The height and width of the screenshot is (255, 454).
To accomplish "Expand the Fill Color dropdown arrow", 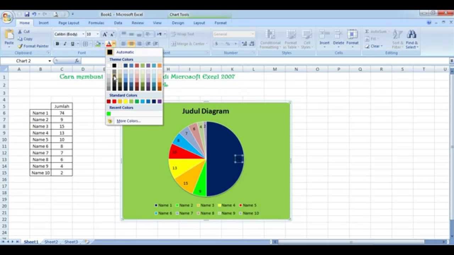I will (103, 44).
